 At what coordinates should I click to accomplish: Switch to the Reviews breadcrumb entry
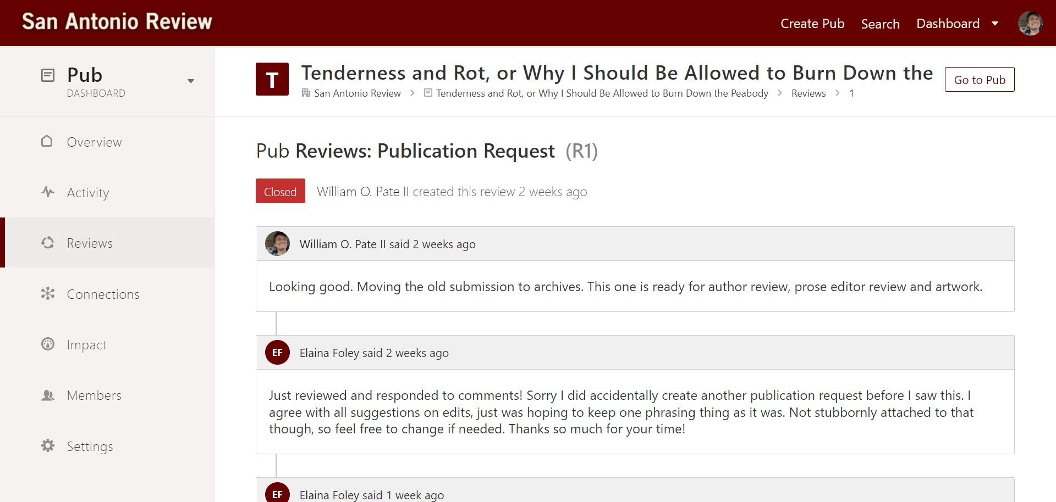coord(808,93)
